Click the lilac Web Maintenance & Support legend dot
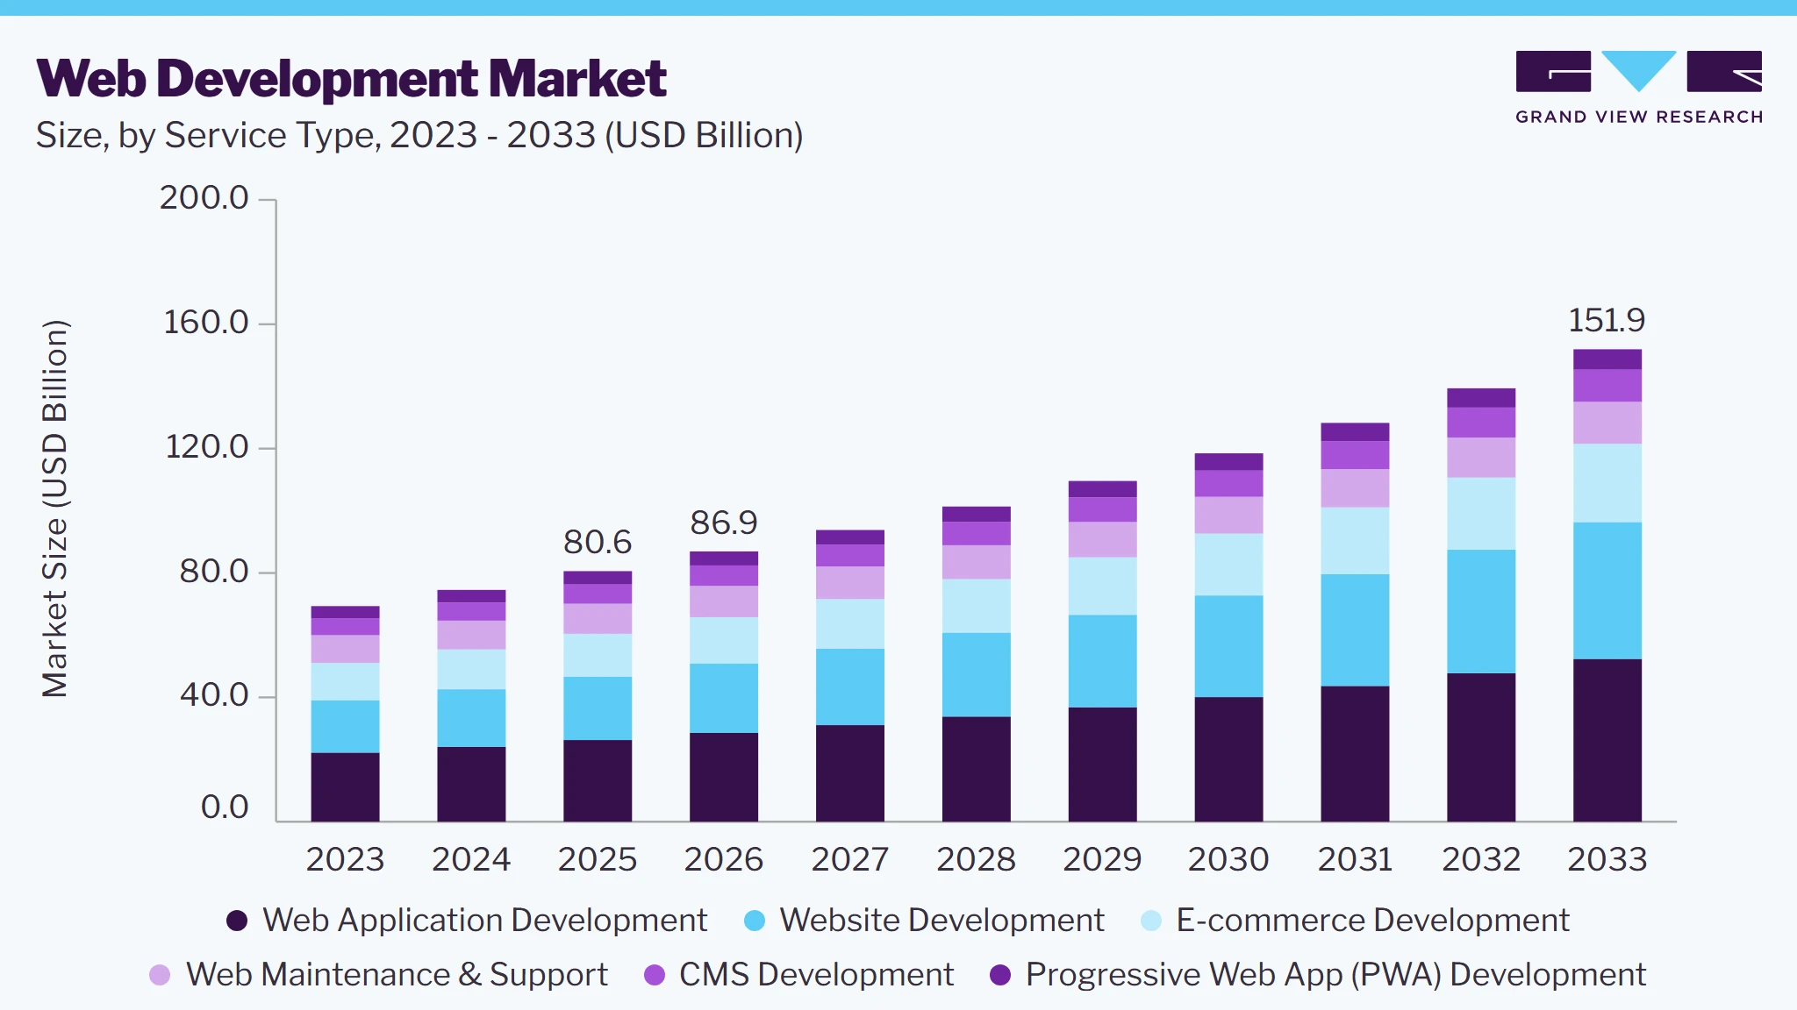 160,975
